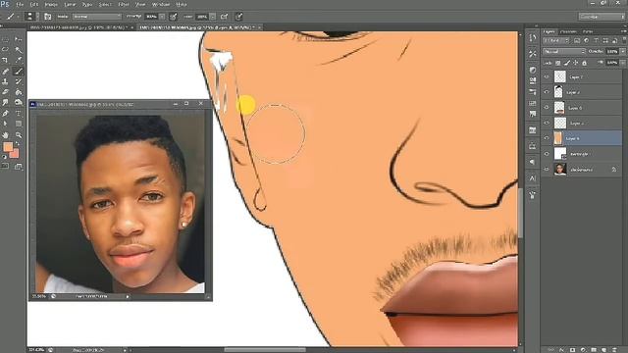Switch to the Paths tab

(588, 31)
